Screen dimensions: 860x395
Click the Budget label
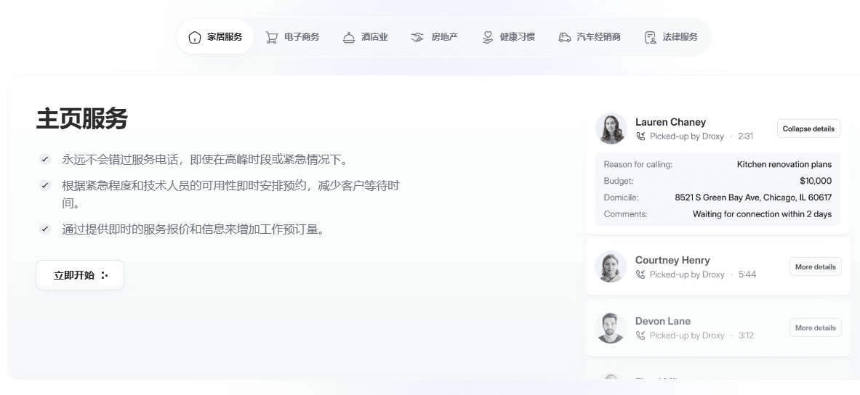pyautogui.click(x=618, y=181)
